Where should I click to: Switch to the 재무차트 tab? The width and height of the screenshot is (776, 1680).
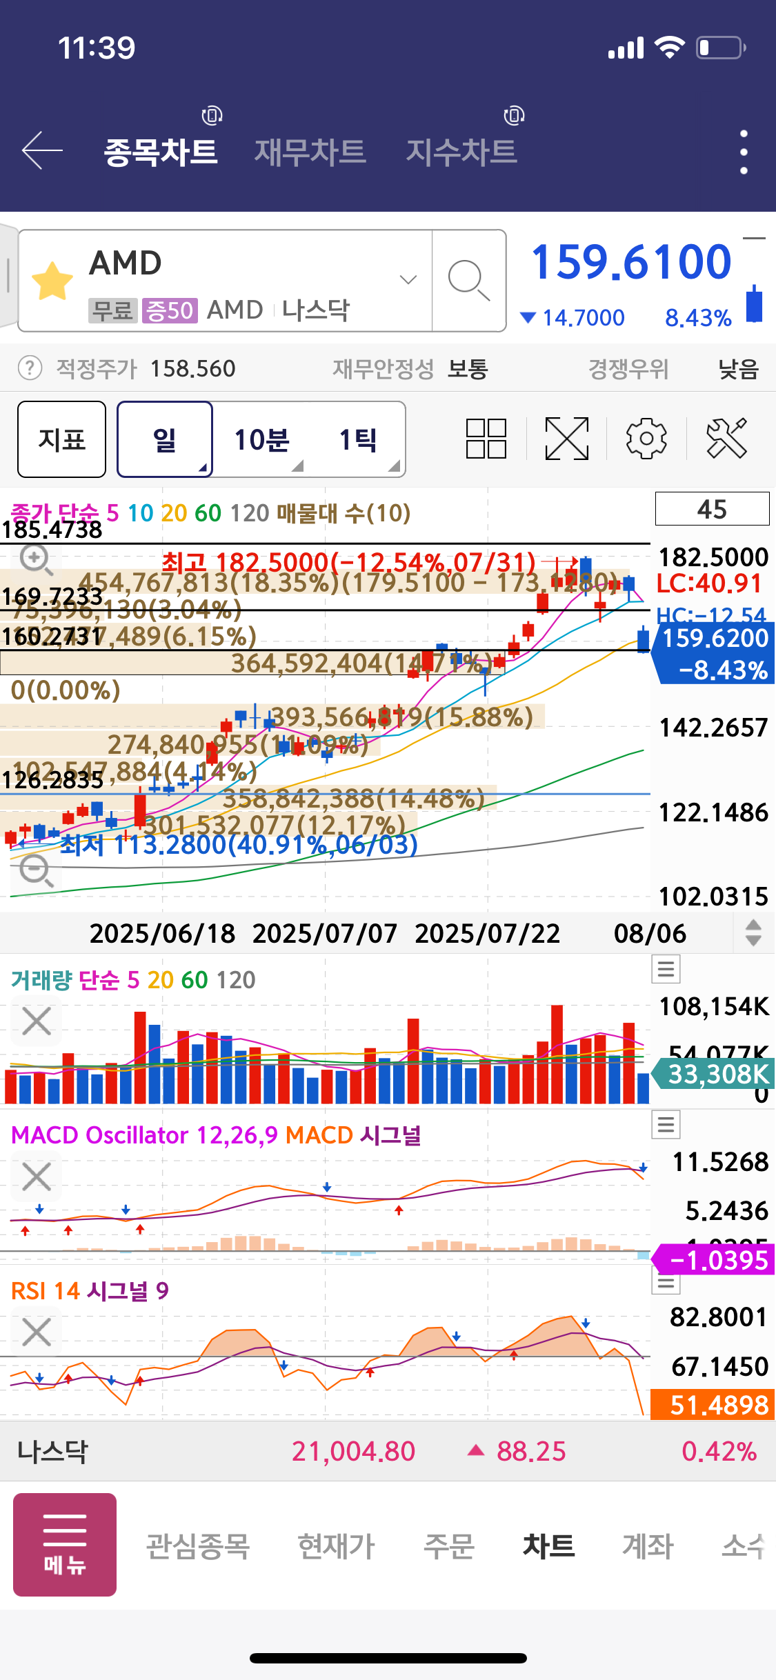pyautogui.click(x=310, y=152)
